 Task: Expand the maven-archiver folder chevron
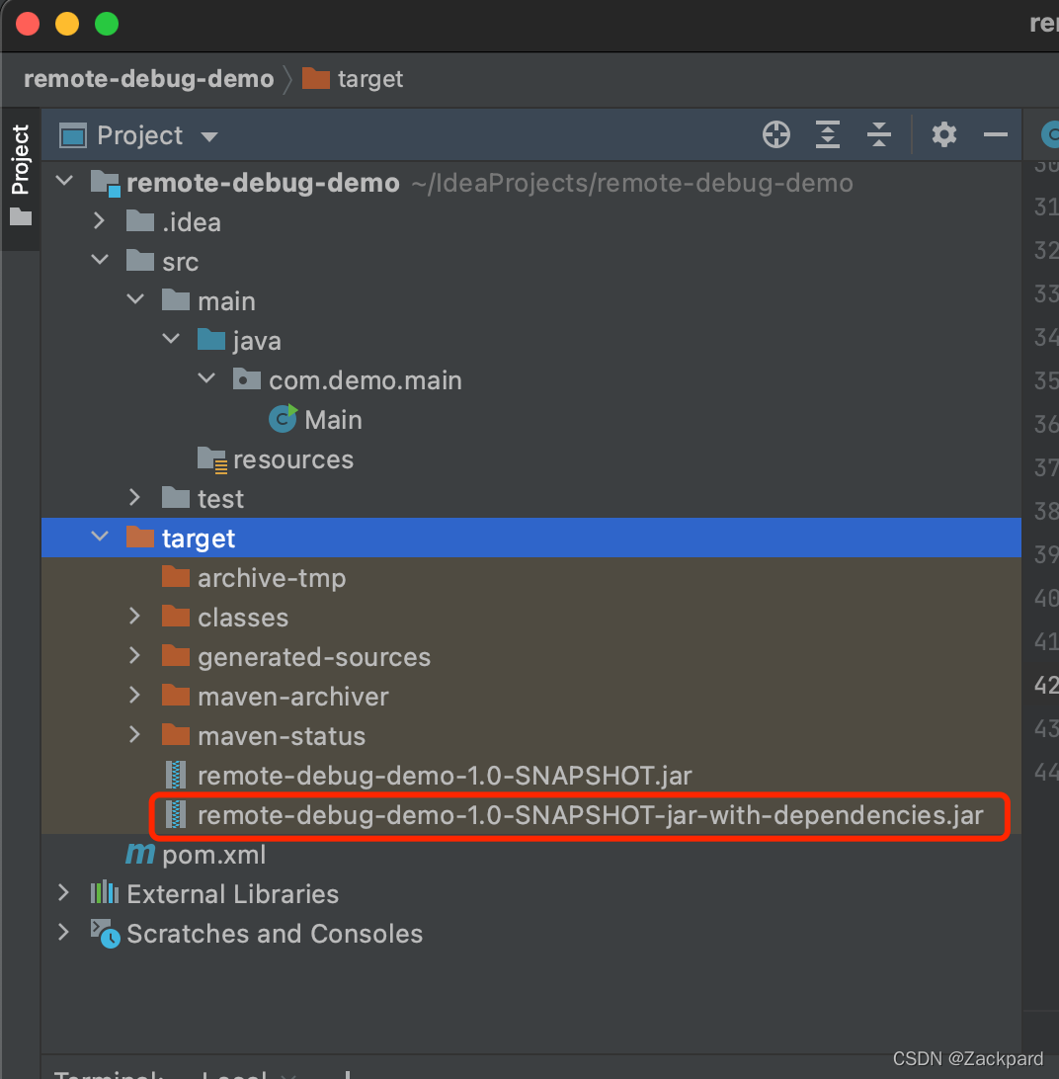pyautogui.click(x=135, y=695)
